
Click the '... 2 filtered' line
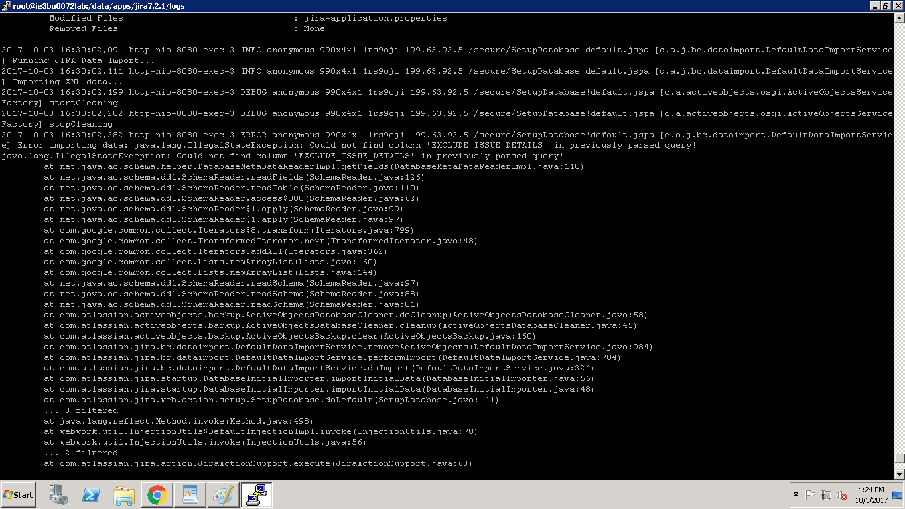click(x=81, y=453)
